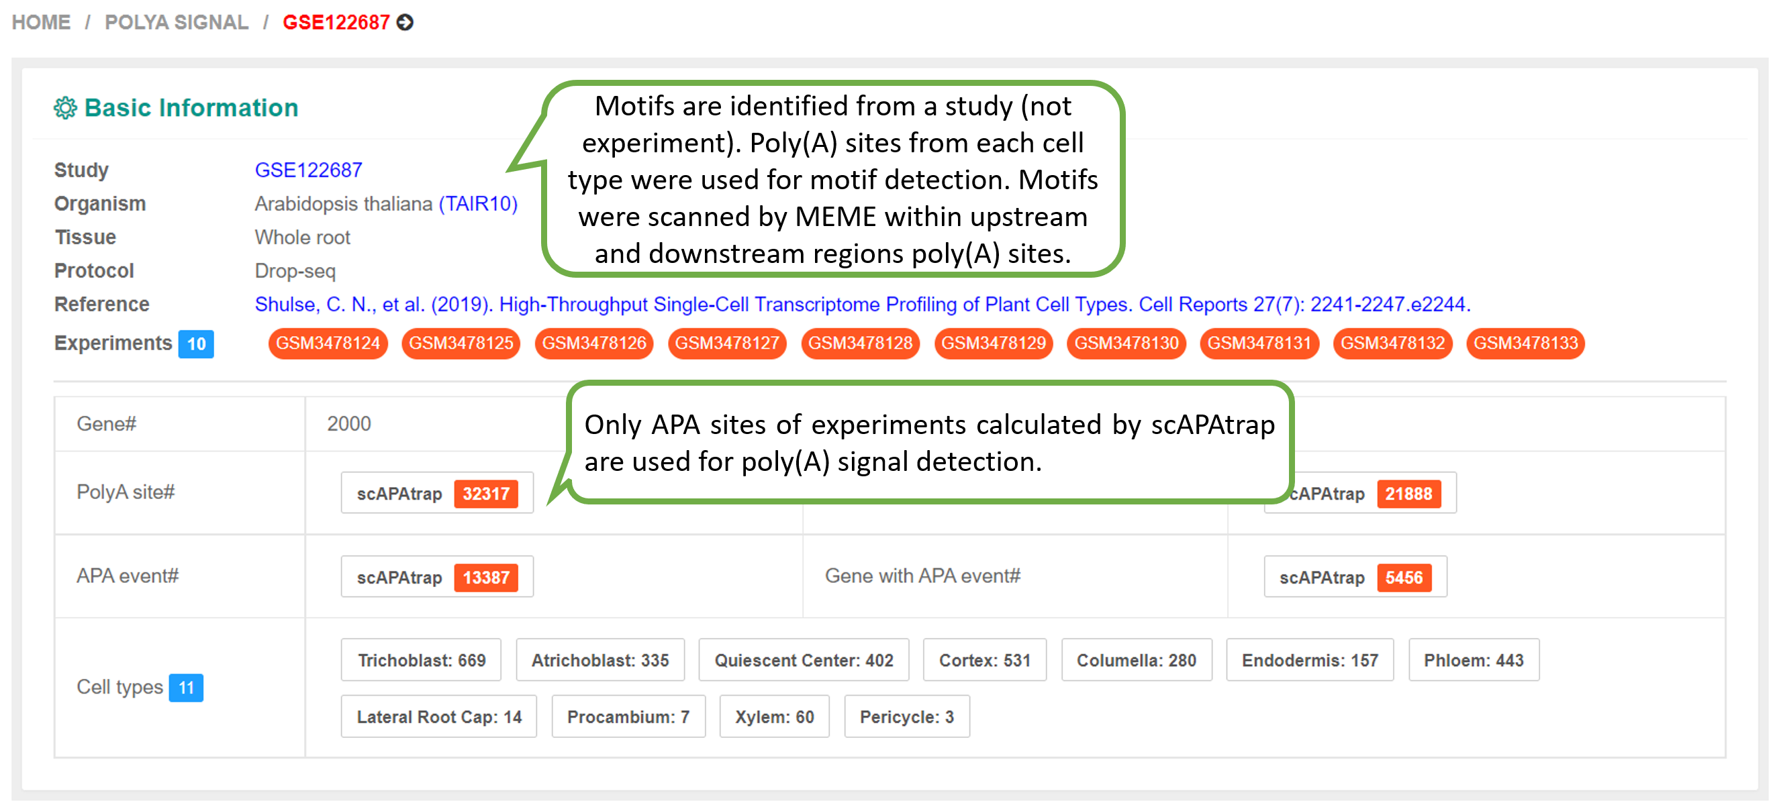Click the Organism field label

pyautogui.click(x=100, y=204)
